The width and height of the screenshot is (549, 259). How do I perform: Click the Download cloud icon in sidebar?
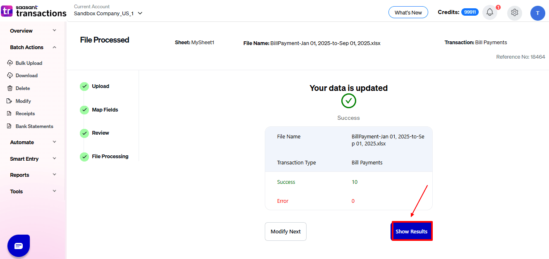(x=10, y=76)
